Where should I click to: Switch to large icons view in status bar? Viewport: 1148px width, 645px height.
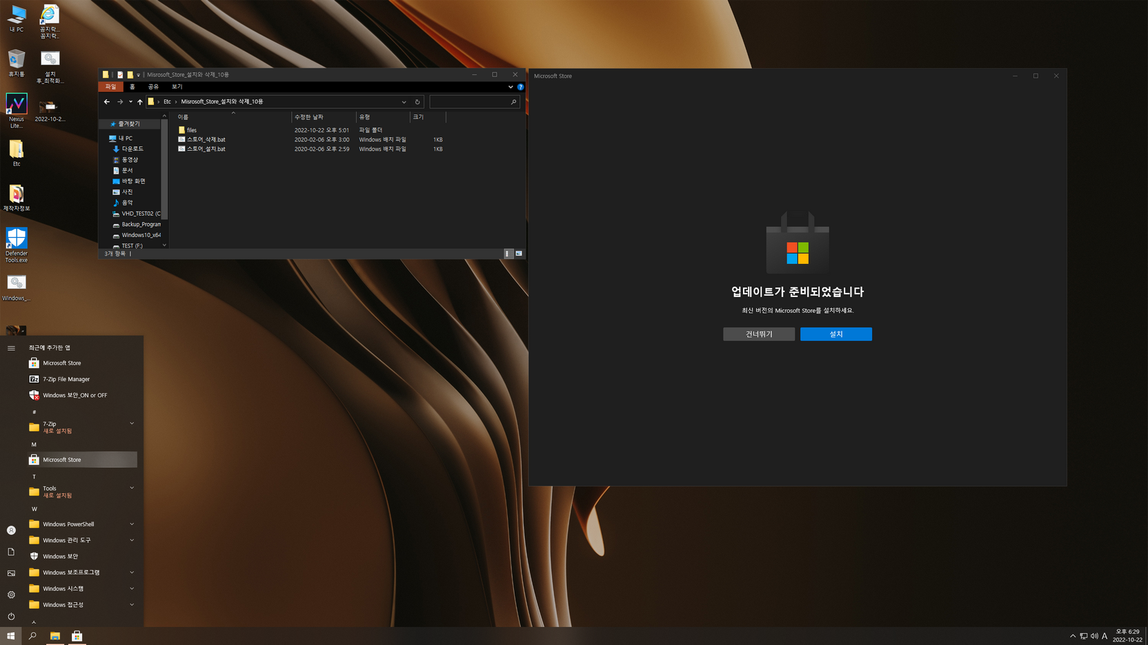click(x=519, y=254)
